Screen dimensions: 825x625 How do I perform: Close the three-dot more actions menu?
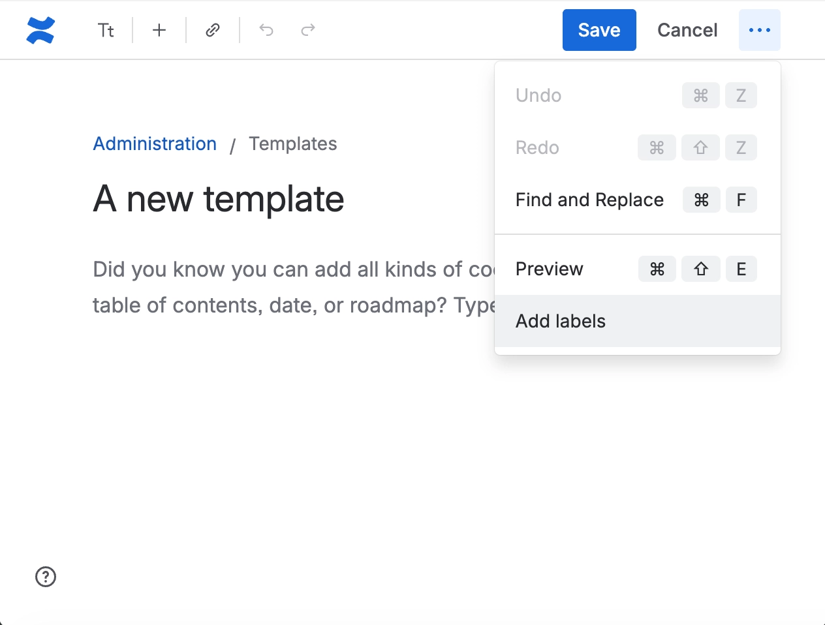(x=760, y=30)
